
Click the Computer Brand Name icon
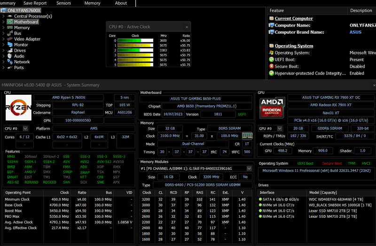point(272,32)
